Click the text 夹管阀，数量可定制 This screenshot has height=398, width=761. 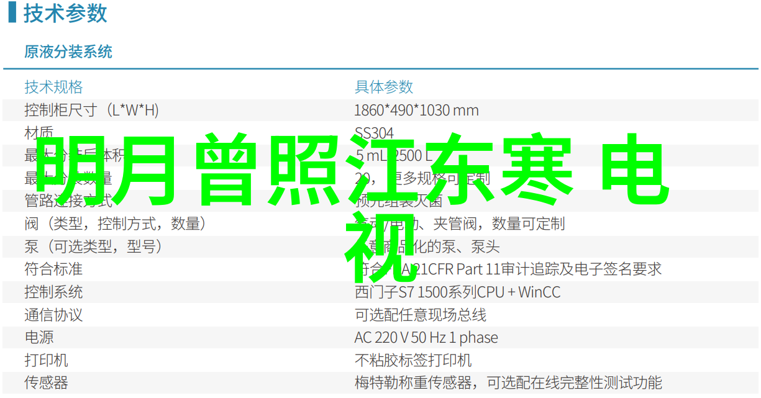(x=500, y=224)
